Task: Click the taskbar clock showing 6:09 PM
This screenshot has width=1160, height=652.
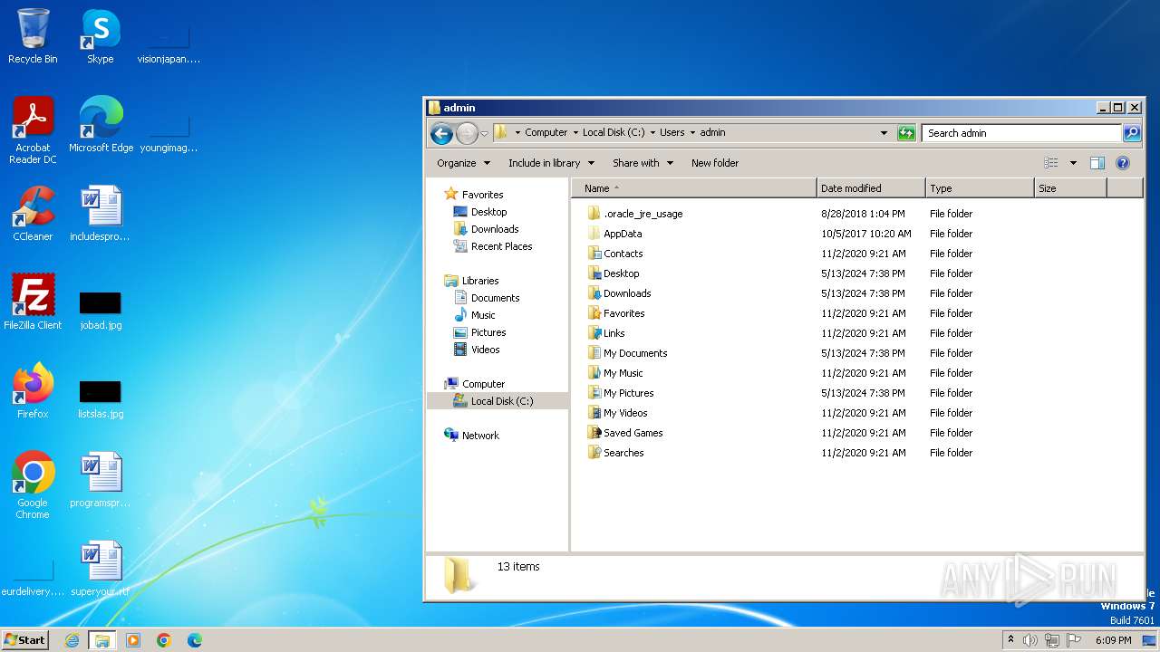Action: pyautogui.click(x=1113, y=640)
